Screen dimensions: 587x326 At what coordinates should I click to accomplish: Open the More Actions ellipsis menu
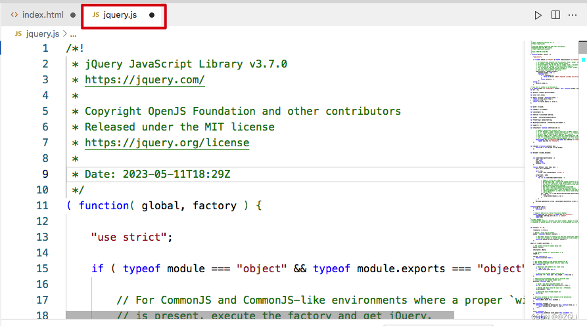point(573,15)
